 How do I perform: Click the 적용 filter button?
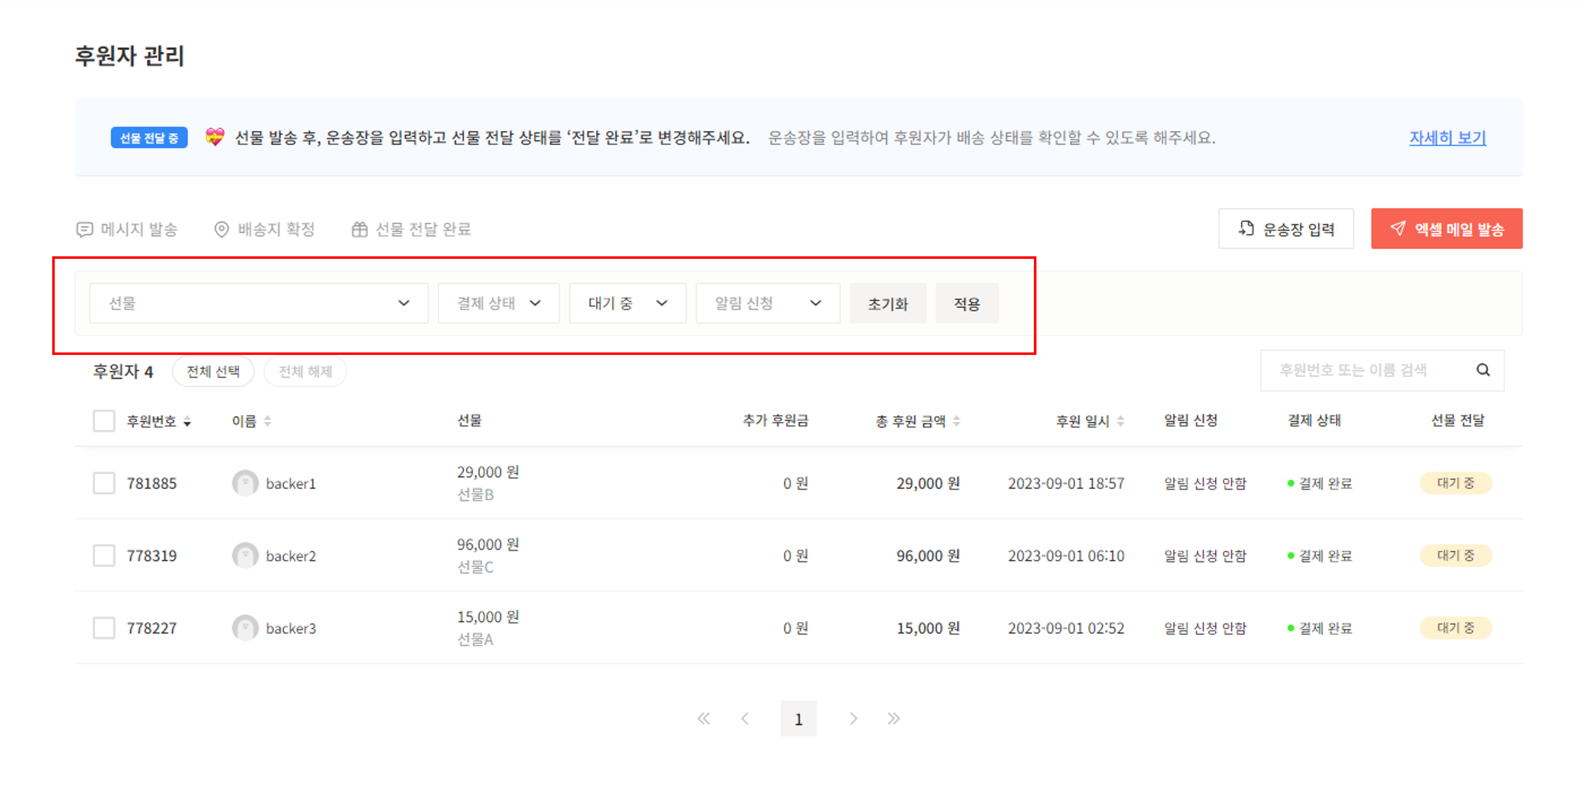tap(967, 303)
